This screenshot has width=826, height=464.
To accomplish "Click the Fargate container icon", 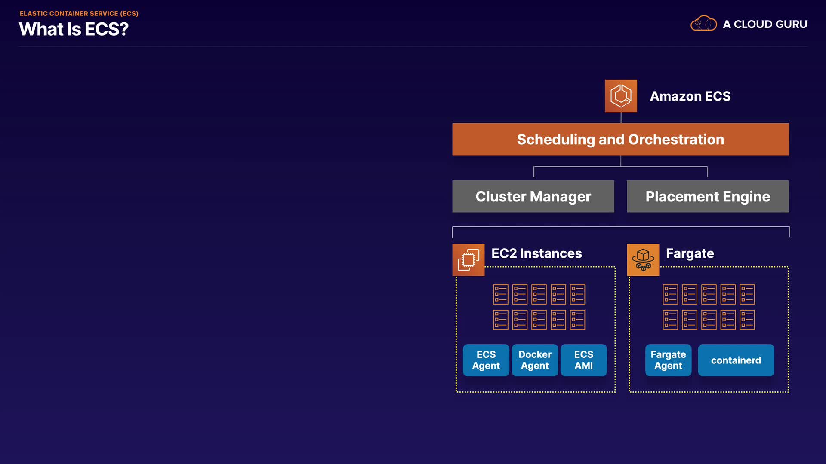I will point(643,259).
